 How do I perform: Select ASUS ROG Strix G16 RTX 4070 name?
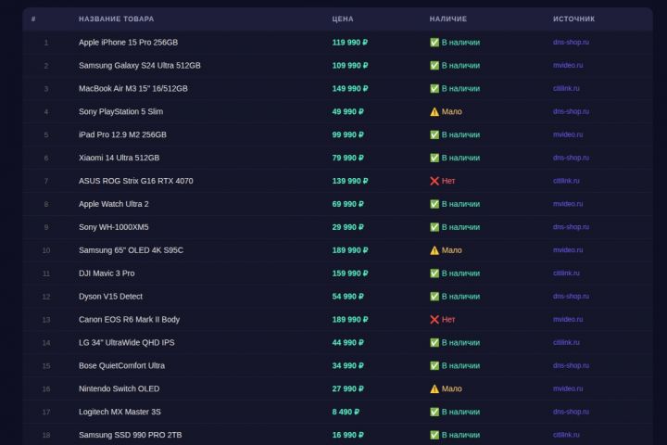(x=135, y=181)
